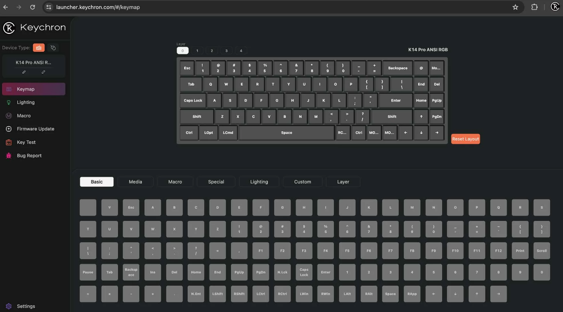Select keyboard device type icon
Image resolution: width=563 pixels, height=312 pixels.
39,48
